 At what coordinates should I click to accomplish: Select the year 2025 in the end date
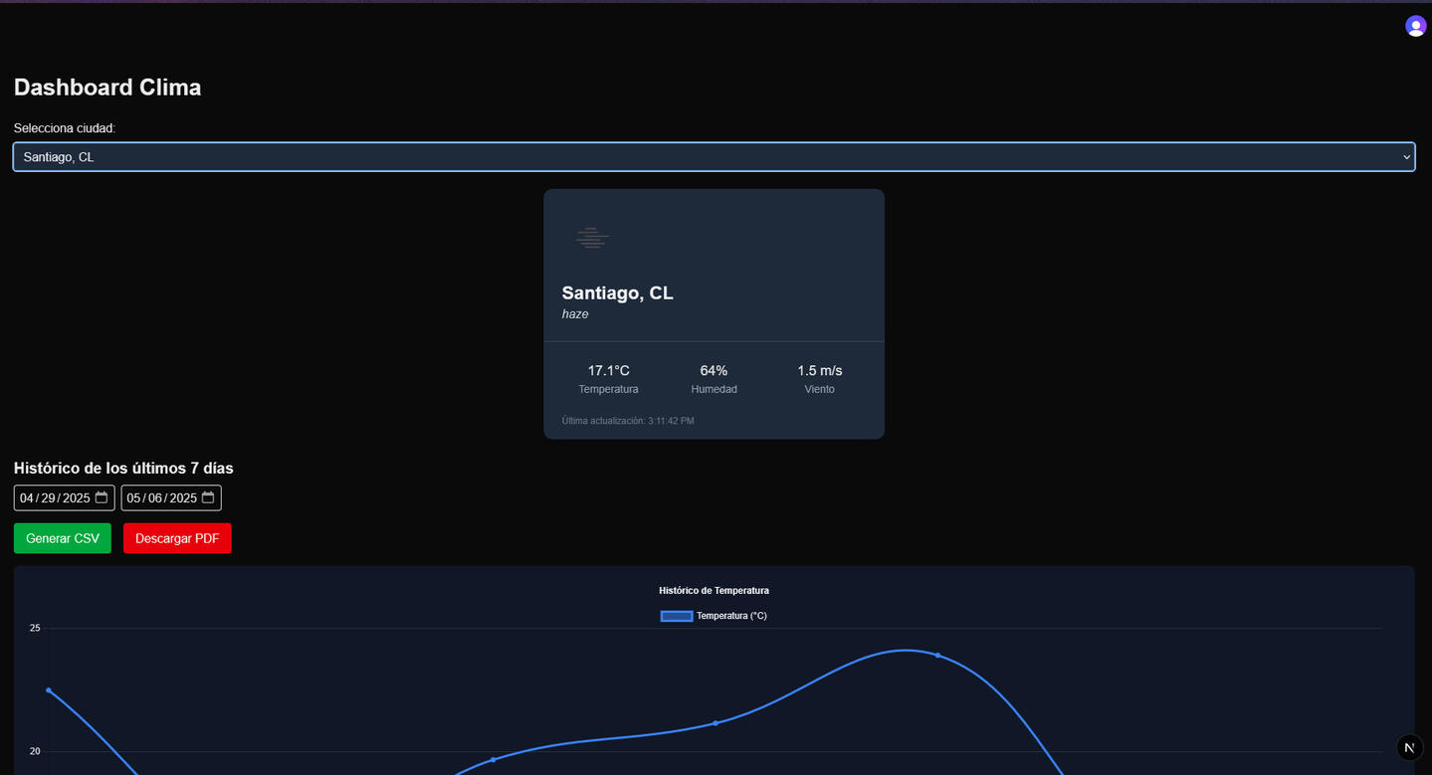click(183, 498)
